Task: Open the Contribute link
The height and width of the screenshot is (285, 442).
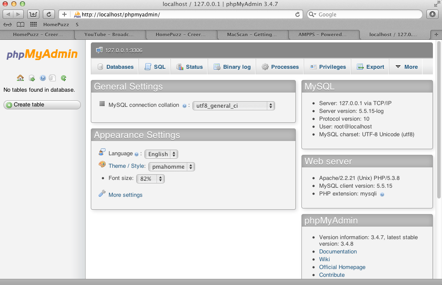Action: click(332, 275)
